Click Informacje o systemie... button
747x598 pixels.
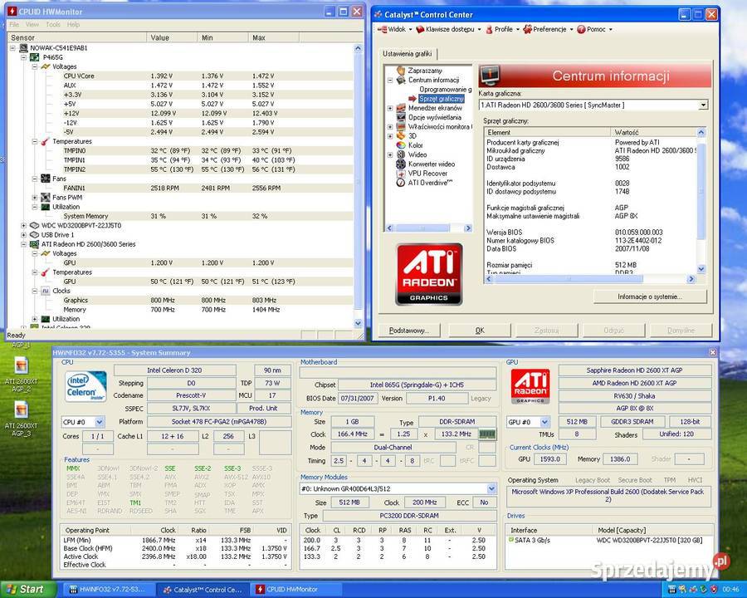[x=650, y=297]
